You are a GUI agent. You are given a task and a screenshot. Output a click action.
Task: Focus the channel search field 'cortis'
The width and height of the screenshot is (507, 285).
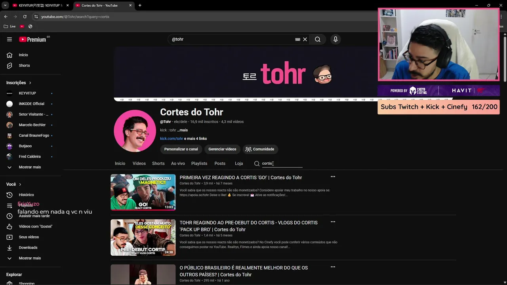click(x=282, y=163)
